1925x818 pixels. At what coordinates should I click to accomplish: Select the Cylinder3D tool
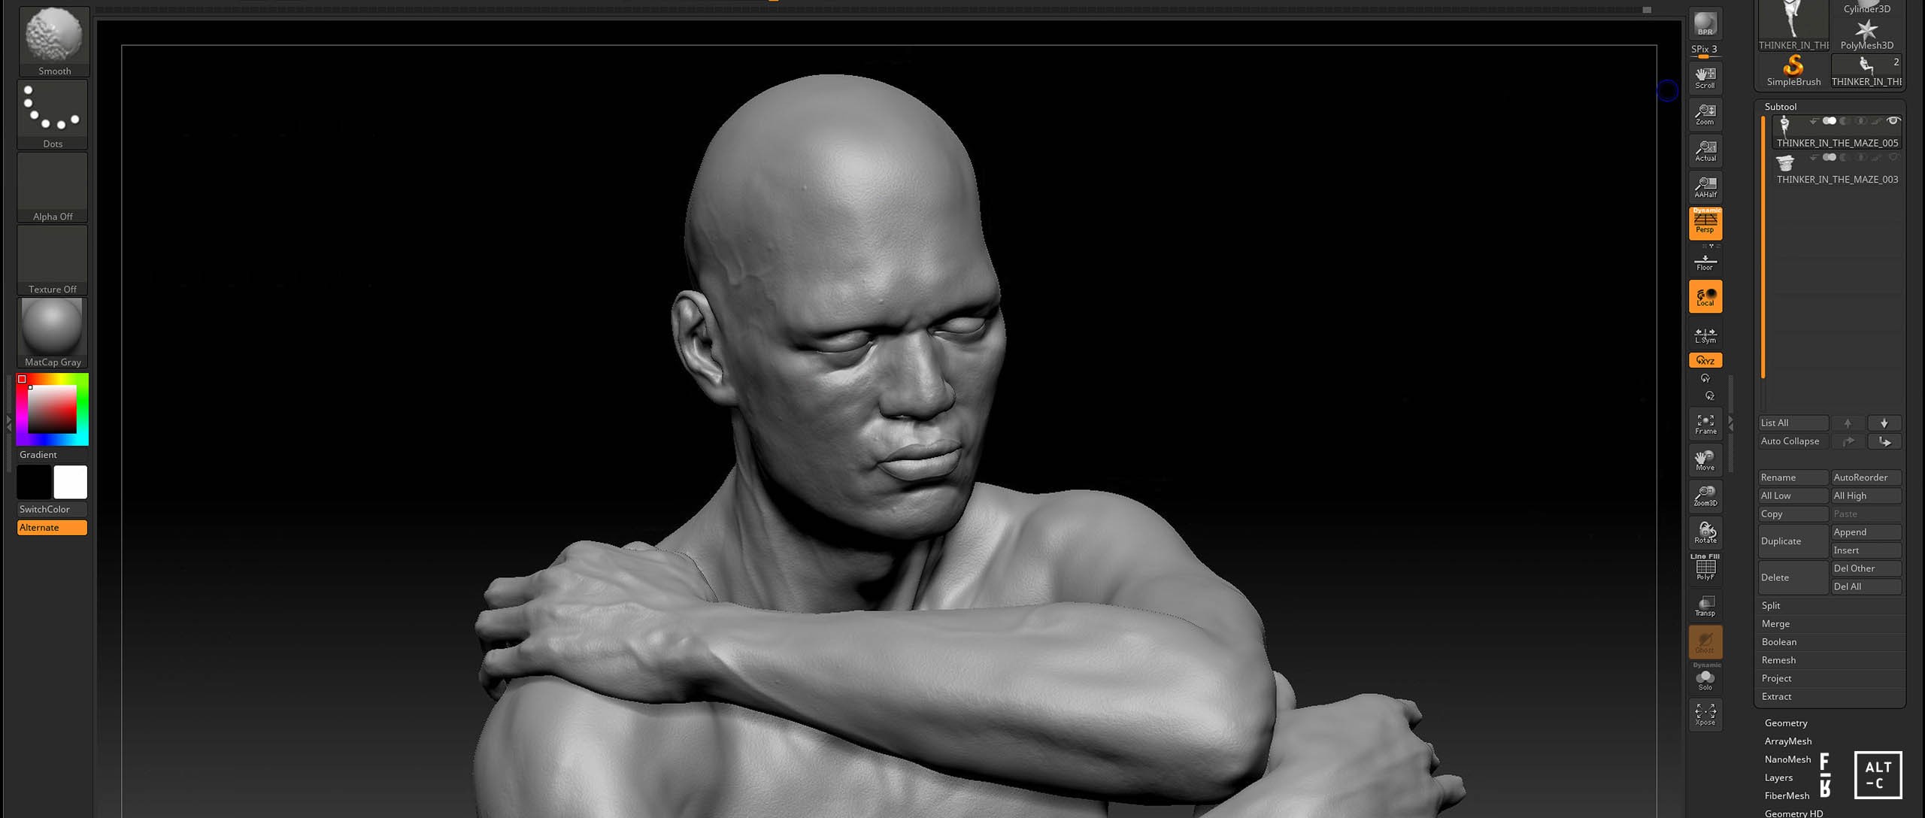(1866, 8)
